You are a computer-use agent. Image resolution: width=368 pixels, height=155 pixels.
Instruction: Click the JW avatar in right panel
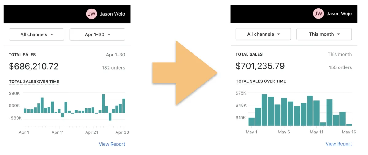[x=318, y=13]
